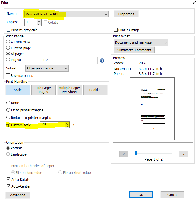
Task: Switch to Scale print handling
Action: tap(18, 90)
